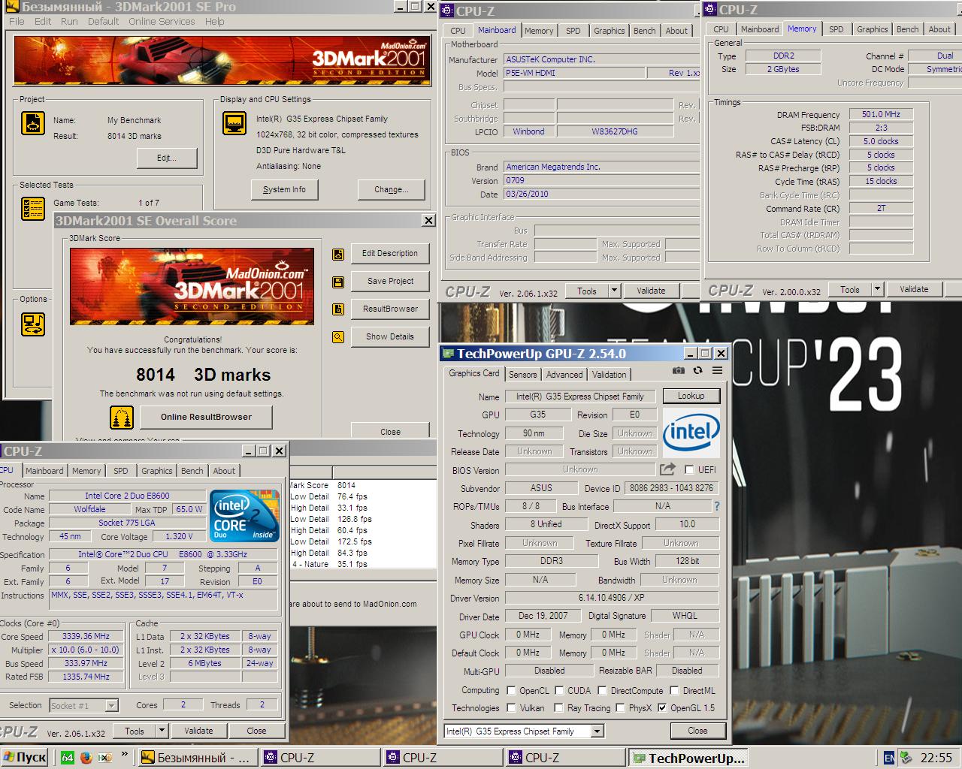This screenshot has width=962, height=769.
Task: Click the Options icon in 3DMark2001
Action: pos(33,324)
